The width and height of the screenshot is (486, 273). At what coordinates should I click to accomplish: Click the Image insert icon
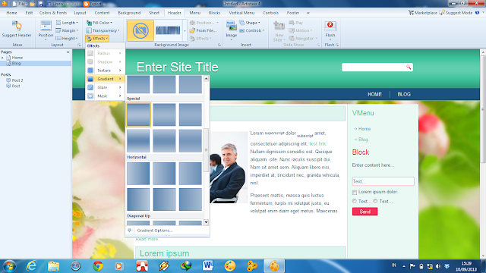pyautogui.click(x=231, y=27)
